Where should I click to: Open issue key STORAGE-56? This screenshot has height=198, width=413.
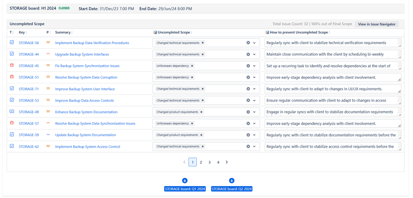29,42
